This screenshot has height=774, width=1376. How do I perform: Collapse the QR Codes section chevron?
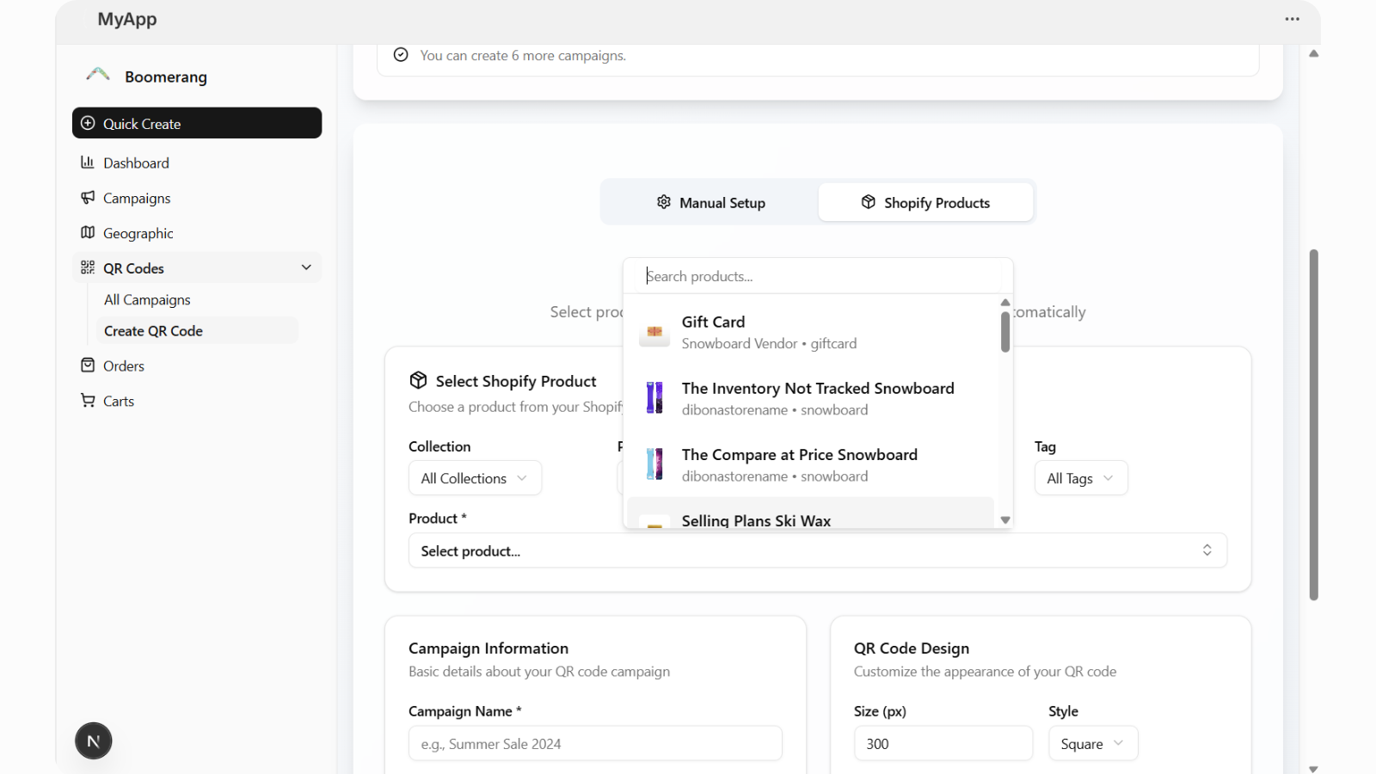coord(306,267)
